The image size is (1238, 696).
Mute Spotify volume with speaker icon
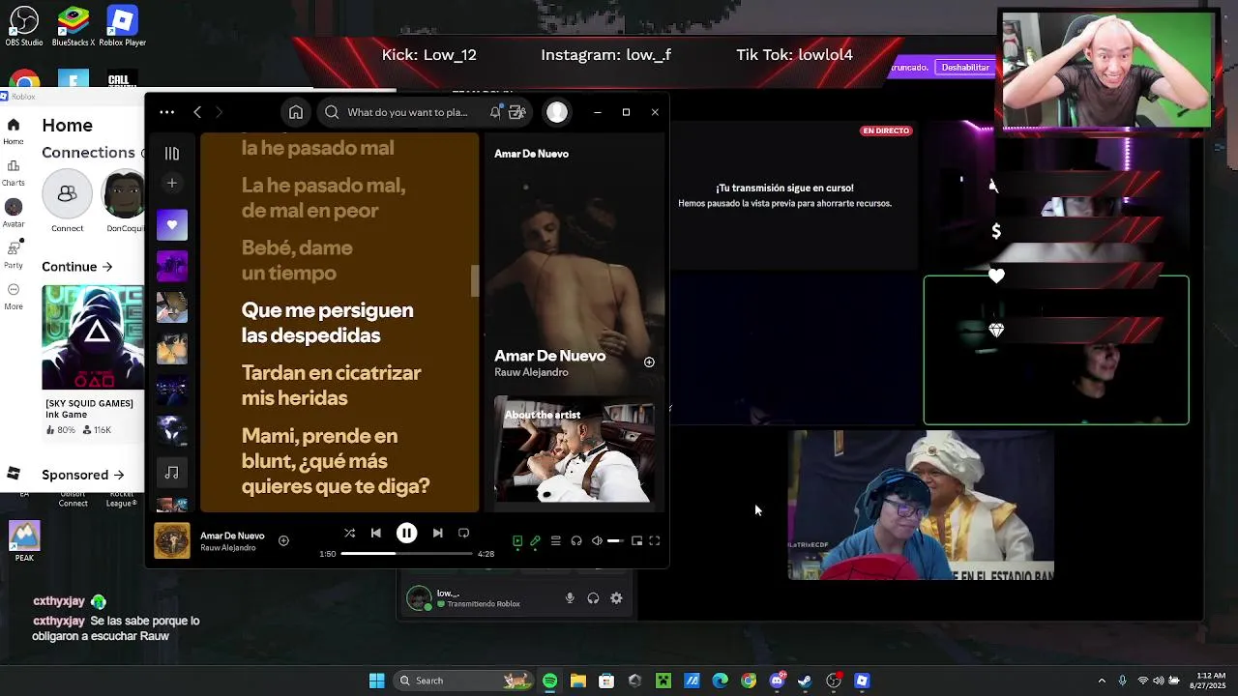click(597, 541)
